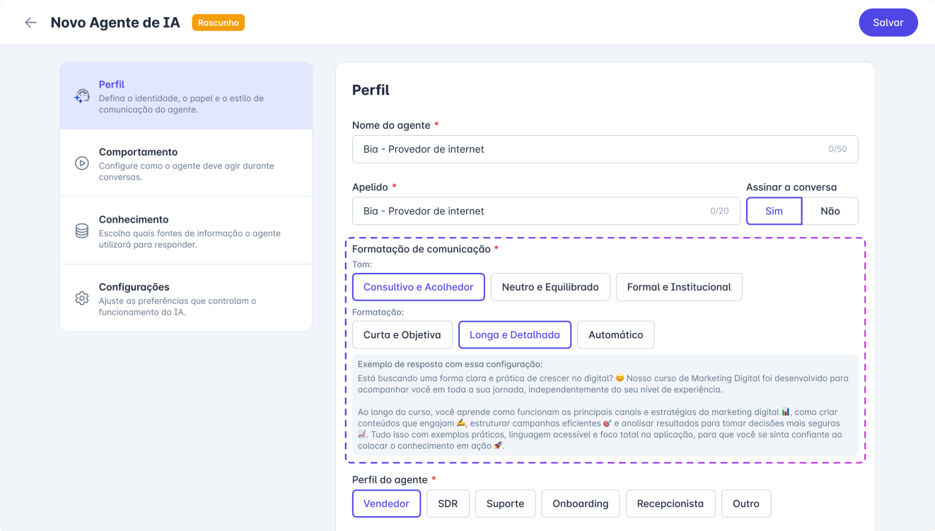Click the back arrow next to Novo Agente de IA
Image resolution: width=935 pixels, height=531 pixels.
(x=30, y=22)
